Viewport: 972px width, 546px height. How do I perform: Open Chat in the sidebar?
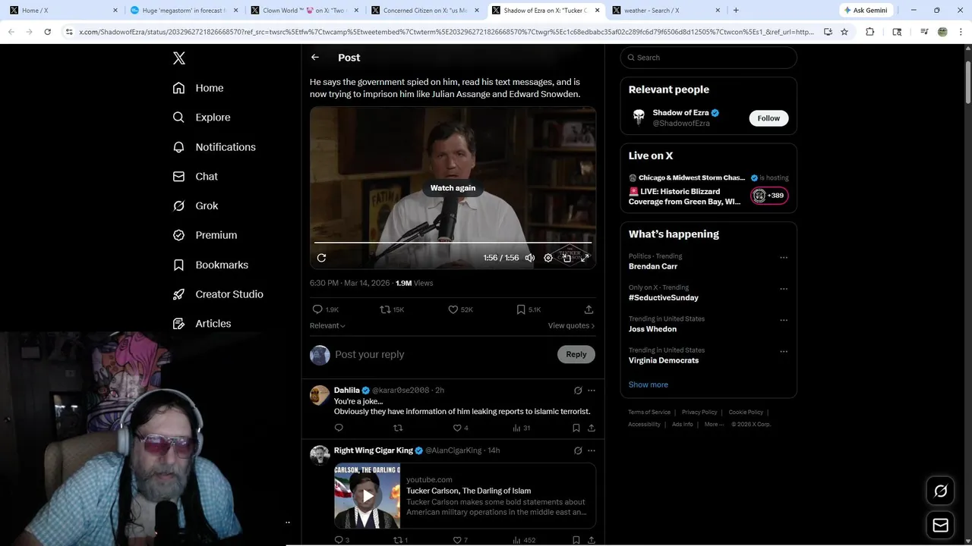point(195,176)
